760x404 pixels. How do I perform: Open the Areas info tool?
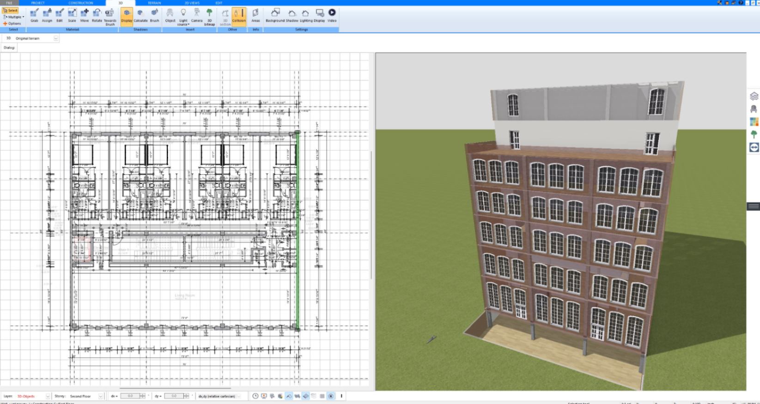pyautogui.click(x=255, y=15)
